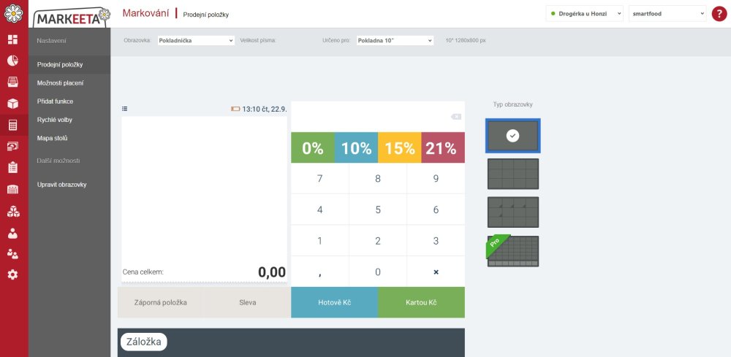Tap keypad digit 7
The width and height of the screenshot is (731, 357).
click(320, 178)
